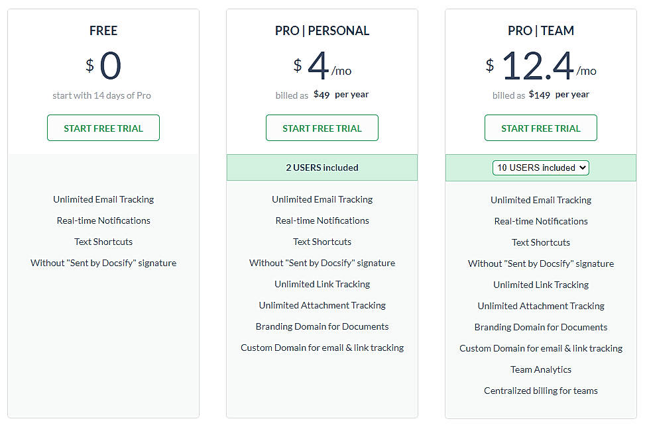Click START FREE TRIAL on the FREE plan
Image resolution: width=645 pixels, height=425 pixels.
click(103, 127)
